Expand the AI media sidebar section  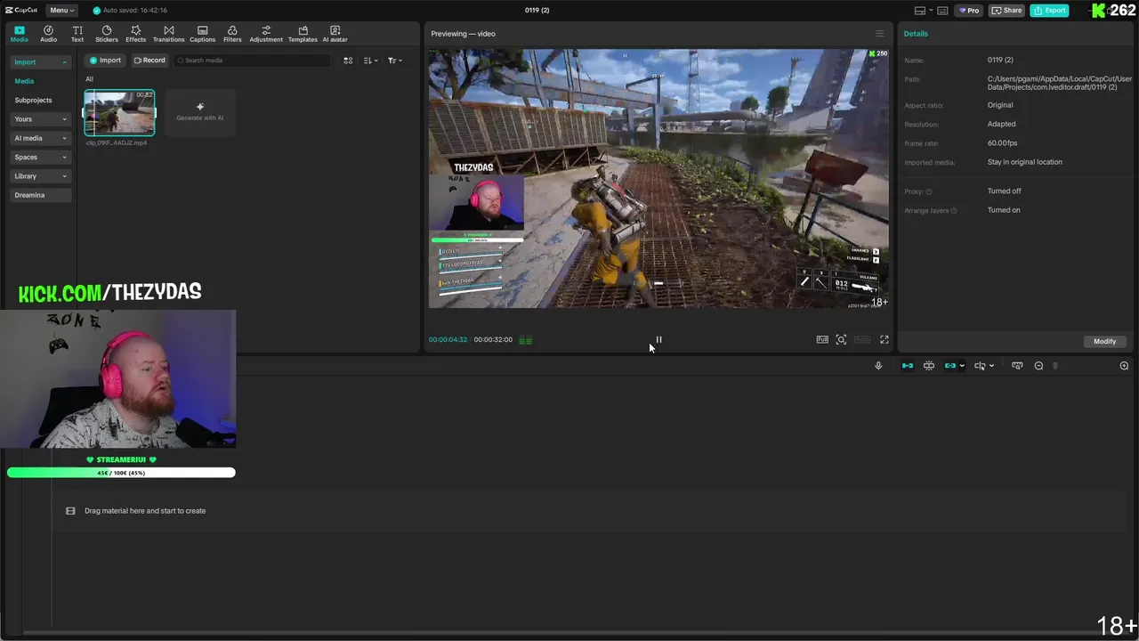click(x=40, y=138)
